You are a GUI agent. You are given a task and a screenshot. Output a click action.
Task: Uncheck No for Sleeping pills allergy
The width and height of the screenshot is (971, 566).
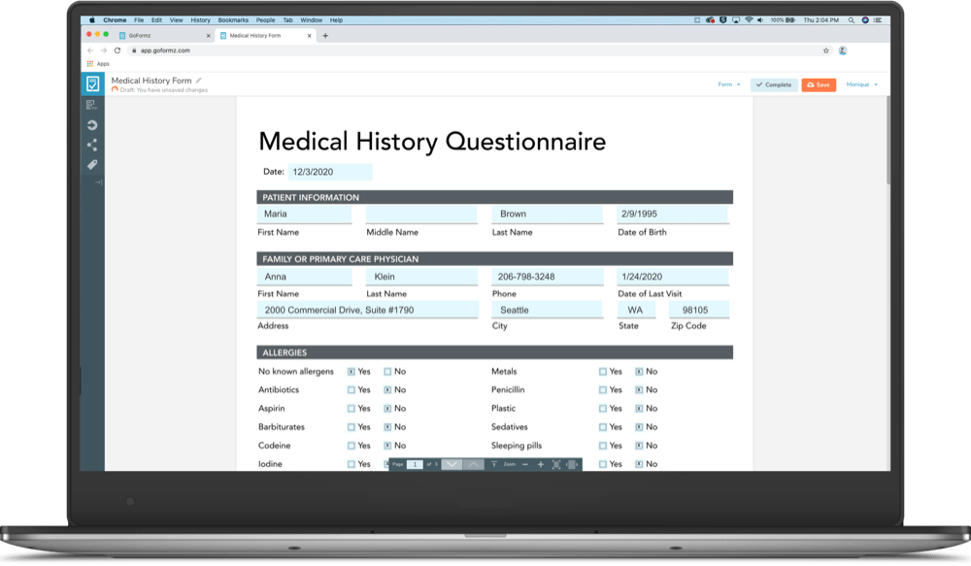[x=639, y=445]
